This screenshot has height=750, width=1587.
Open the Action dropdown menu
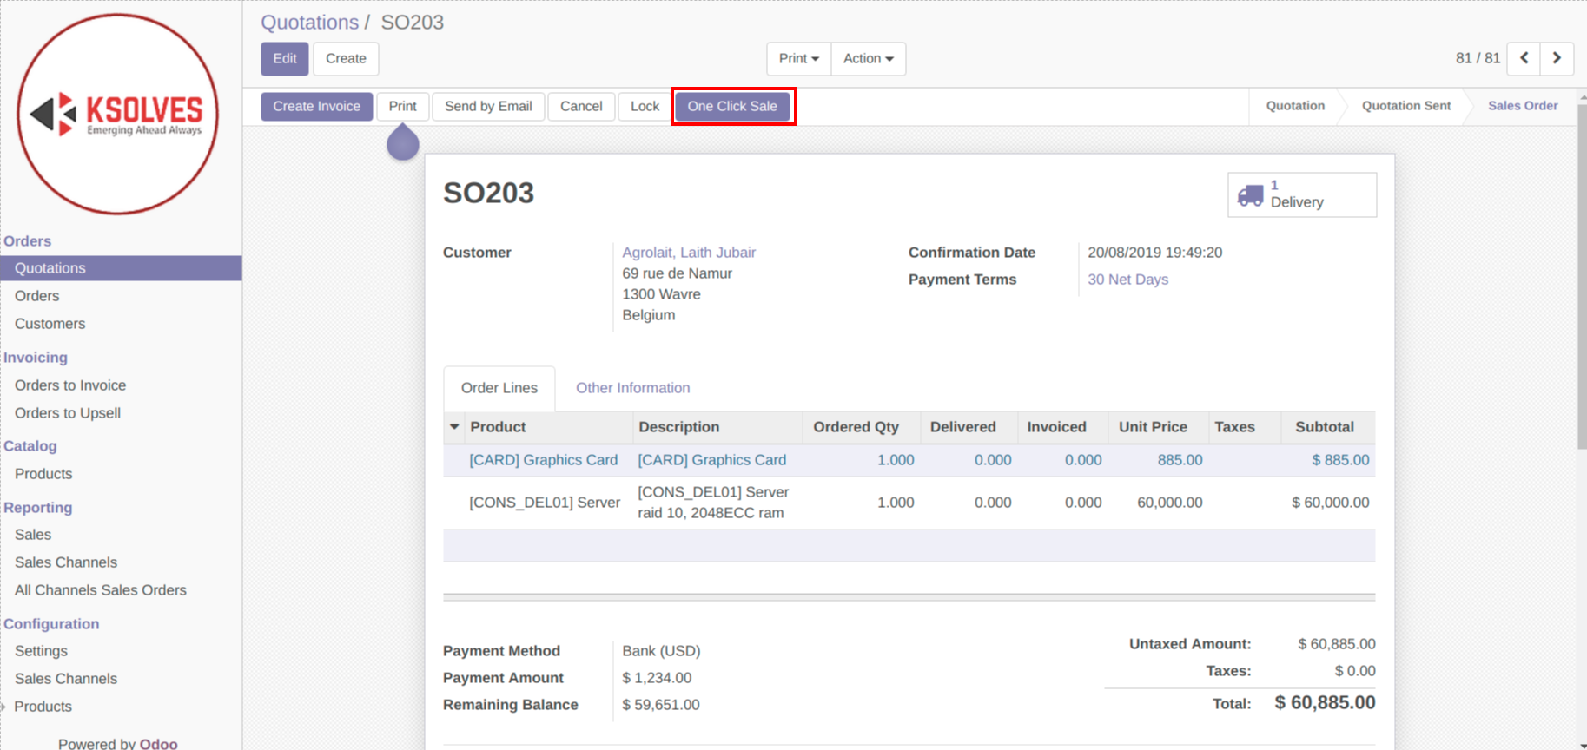click(868, 58)
